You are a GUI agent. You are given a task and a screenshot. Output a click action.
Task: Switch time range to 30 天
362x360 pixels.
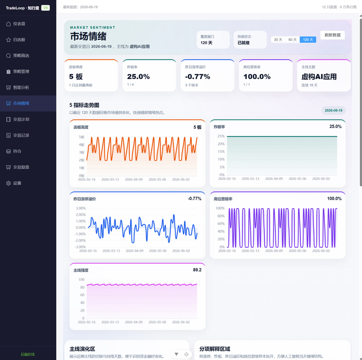pos(278,40)
